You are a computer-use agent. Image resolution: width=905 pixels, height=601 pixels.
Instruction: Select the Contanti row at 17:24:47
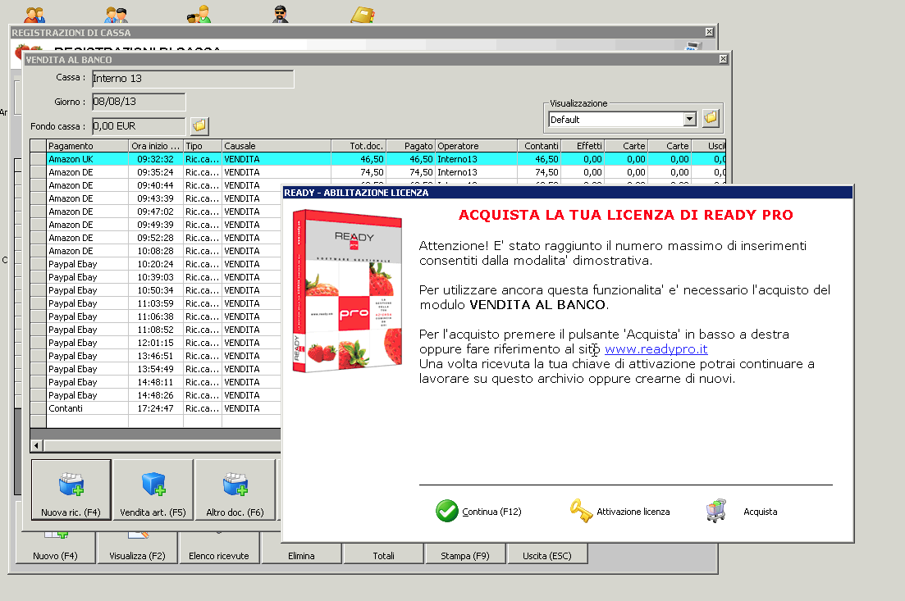156,408
